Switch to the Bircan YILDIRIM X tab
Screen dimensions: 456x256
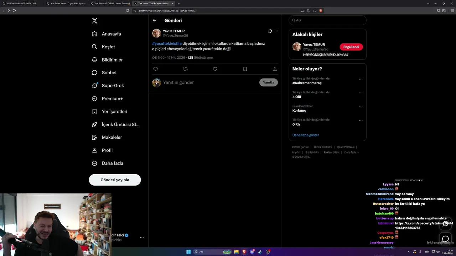pyautogui.click(x=110, y=4)
